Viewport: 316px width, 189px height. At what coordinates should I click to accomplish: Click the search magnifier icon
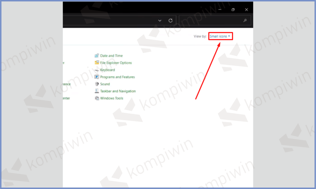pyautogui.click(x=245, y=20)
